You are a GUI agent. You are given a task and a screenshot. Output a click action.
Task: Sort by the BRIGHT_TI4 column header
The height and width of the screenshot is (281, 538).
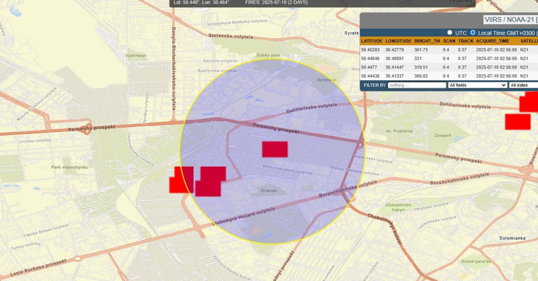(x=427, y=41)
